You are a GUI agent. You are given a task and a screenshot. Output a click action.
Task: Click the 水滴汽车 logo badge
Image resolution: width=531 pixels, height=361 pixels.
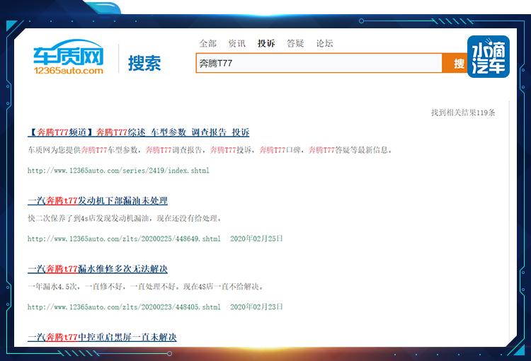tap(489, 57)
